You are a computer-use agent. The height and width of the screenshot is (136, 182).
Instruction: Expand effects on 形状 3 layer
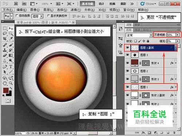click(176, 79)
